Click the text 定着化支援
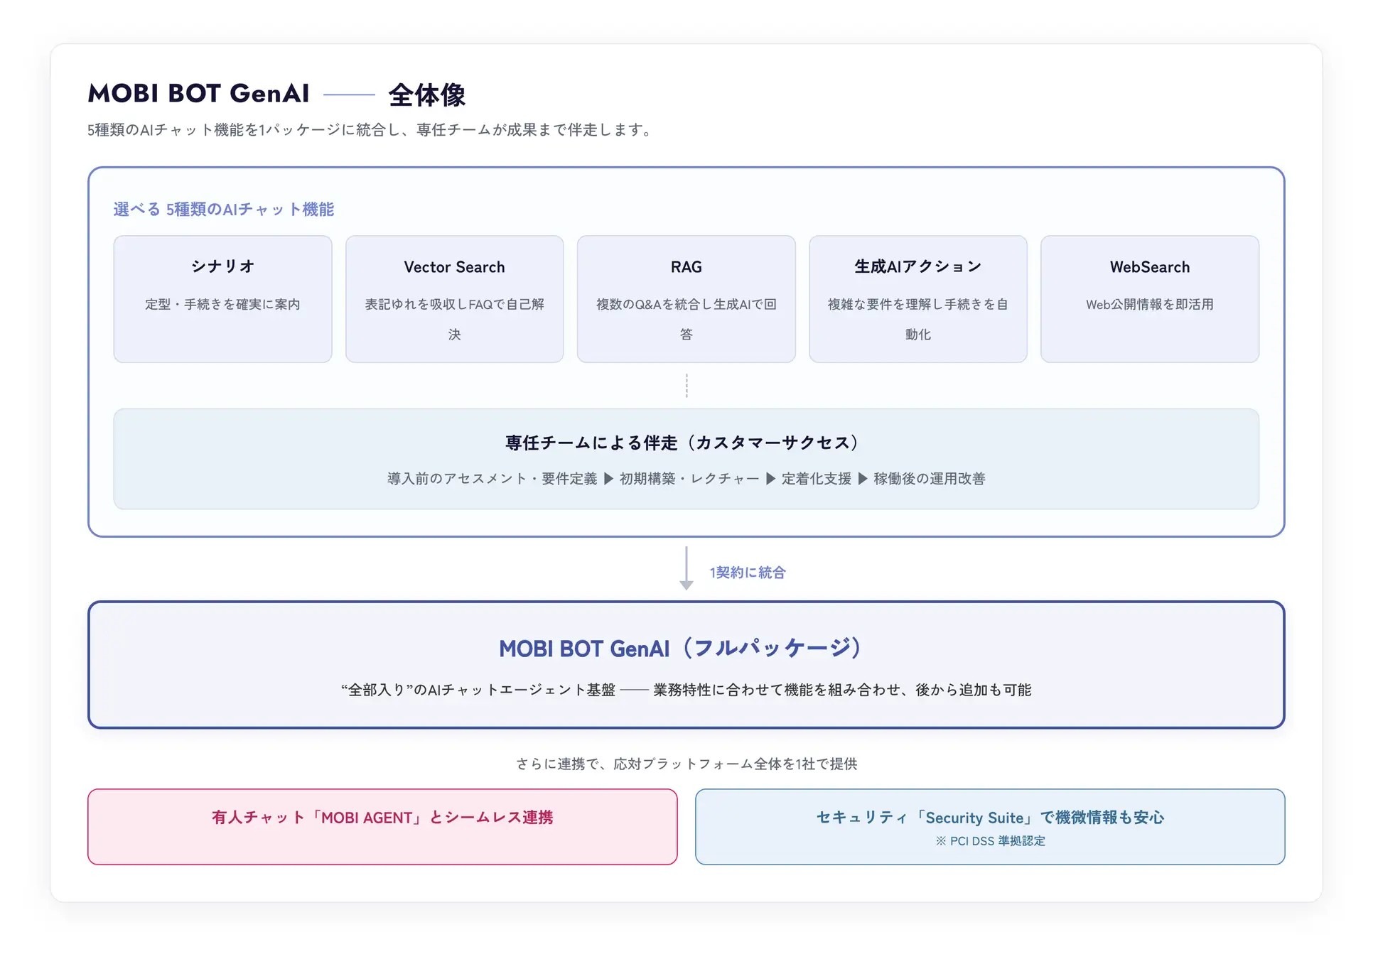1373x959 pixels. pyautogui.click(x=817, y=479)
